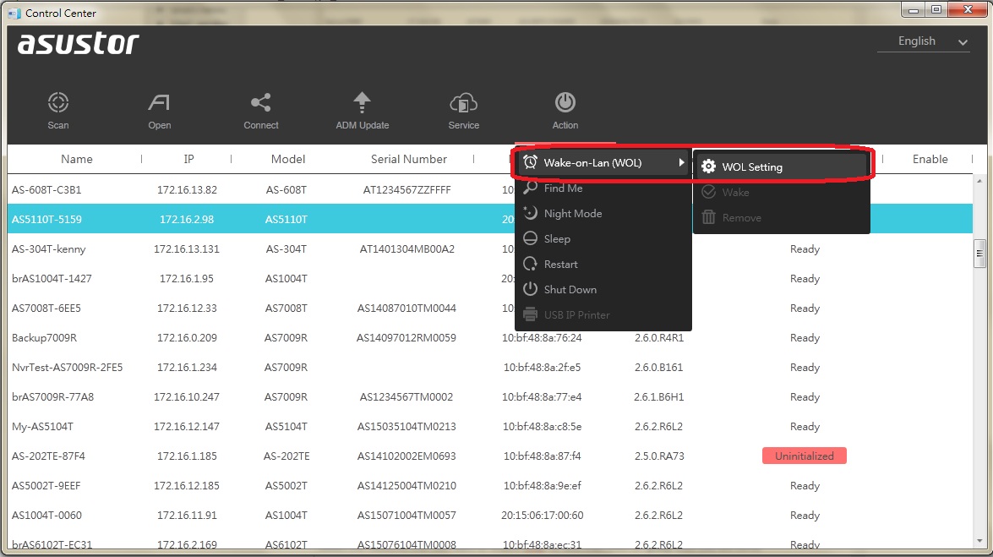Screen dimensions: 993x557
Task: Click IP address 172.16.0.209
Action: point(187,338)
